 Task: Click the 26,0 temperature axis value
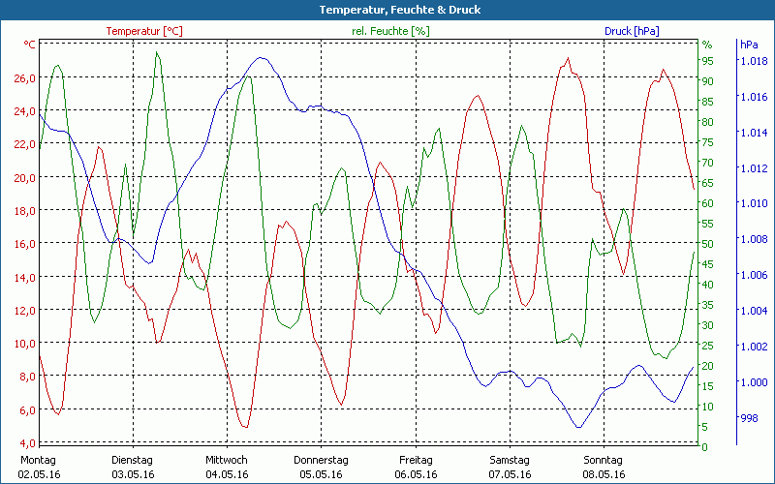click(x=25, y=78)
